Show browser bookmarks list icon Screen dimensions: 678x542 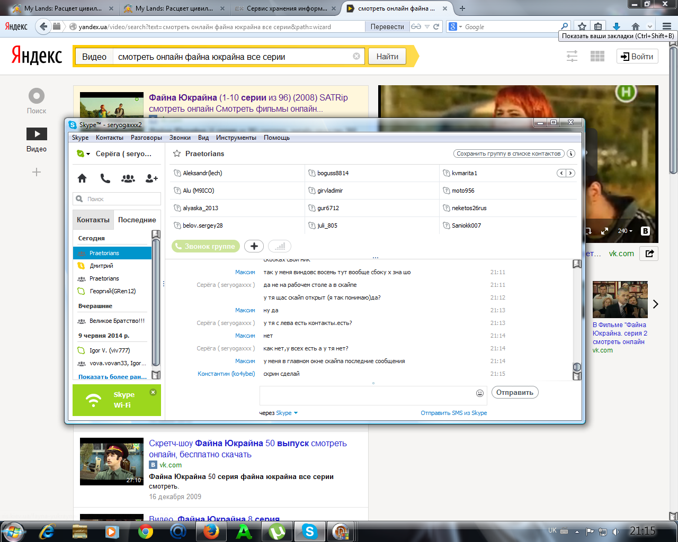598,26
